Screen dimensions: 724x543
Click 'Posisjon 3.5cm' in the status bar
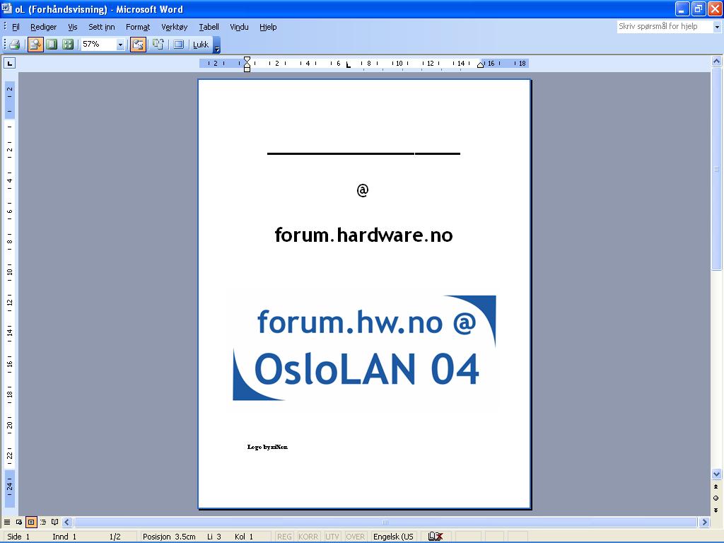click(169, 537)
